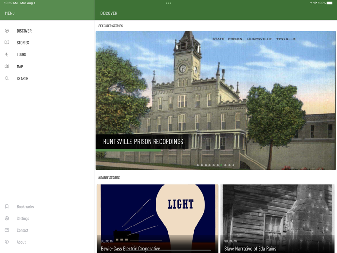
Task: Open the Stories menu item
Action: (23, 43)
